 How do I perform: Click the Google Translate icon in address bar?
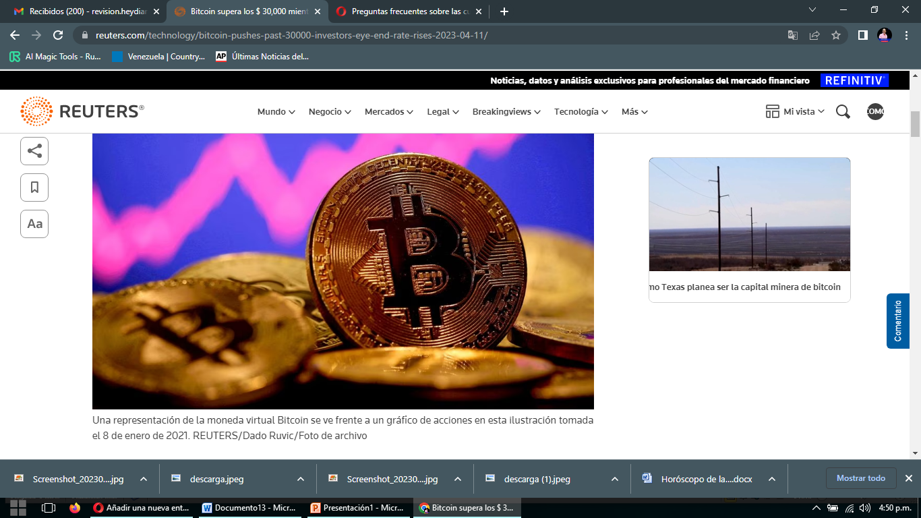coord(793,34)
